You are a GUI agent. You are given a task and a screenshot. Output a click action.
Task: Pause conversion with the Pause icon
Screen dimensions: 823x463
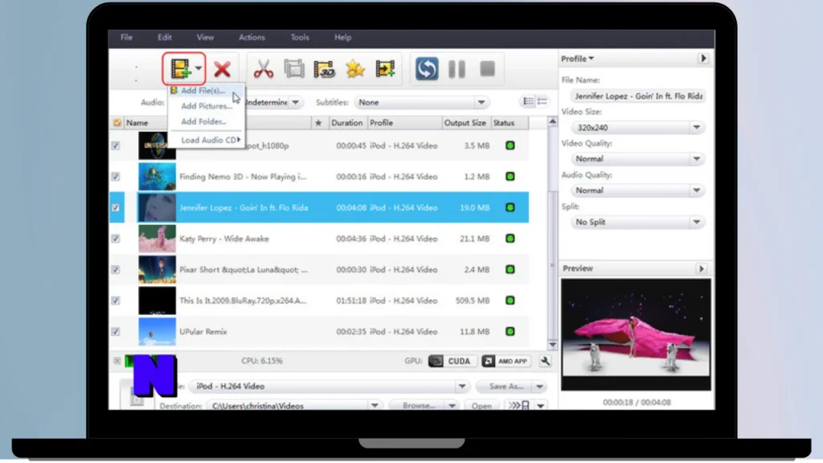457,69
